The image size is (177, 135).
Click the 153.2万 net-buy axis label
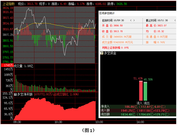tap(8, 93)
